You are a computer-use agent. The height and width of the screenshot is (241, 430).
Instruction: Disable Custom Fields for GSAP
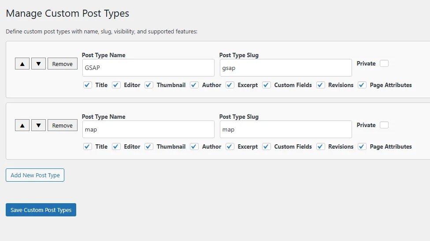(x=267, y=85)
